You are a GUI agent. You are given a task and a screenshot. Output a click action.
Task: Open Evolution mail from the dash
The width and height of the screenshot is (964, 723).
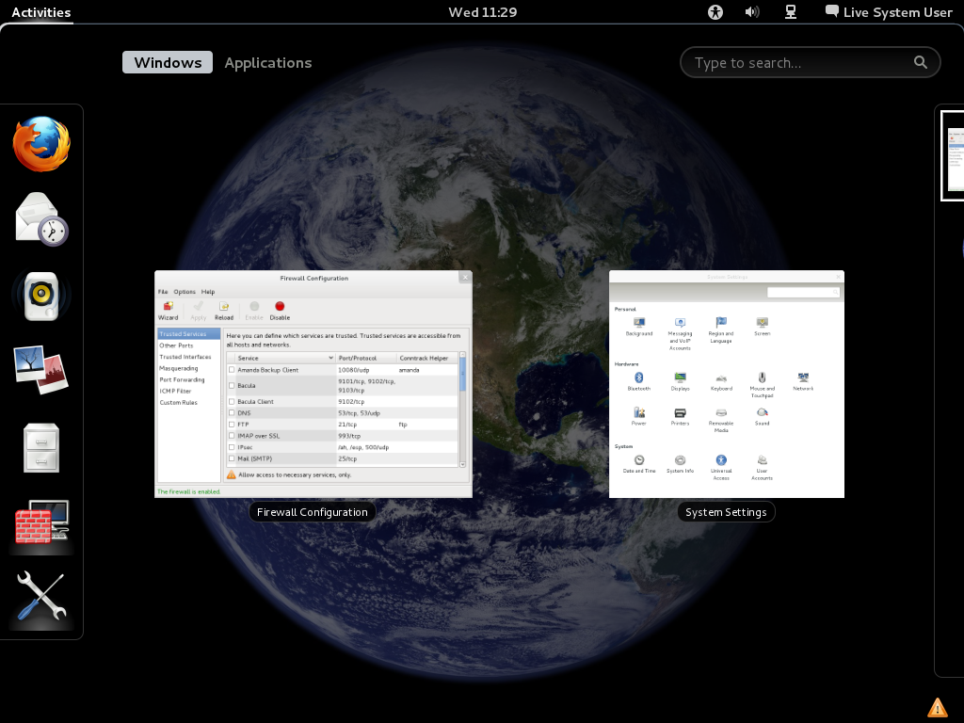[41, 219]
